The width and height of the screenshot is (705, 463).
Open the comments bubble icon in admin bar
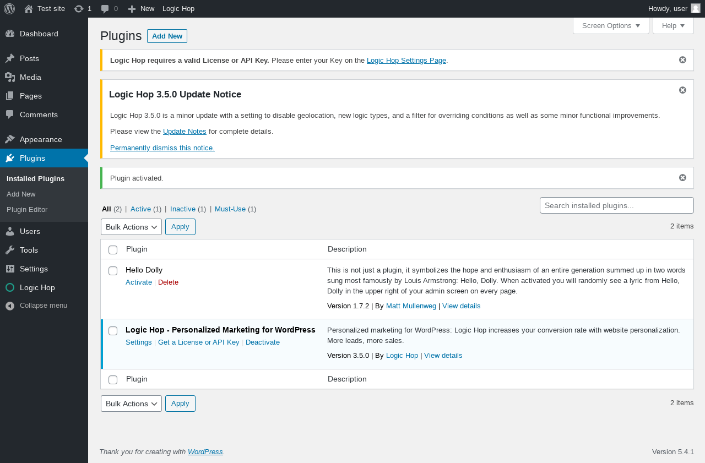click(x=105, y=9)
